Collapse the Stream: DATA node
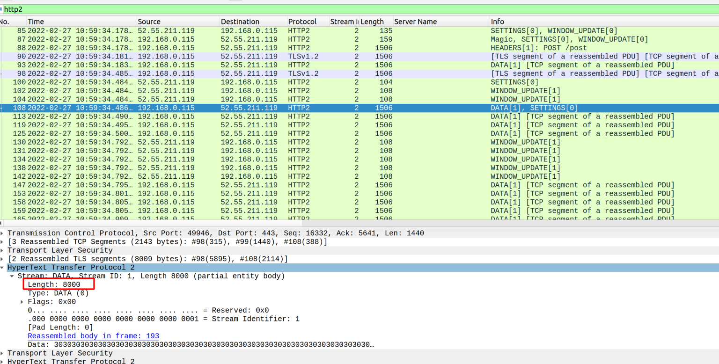 pos(11,276)
